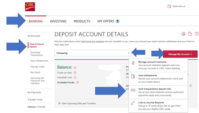Choose Manage account nickname option
Viewport: 199px width, 113px height.
pyautogui.click(x=158, y=65)
